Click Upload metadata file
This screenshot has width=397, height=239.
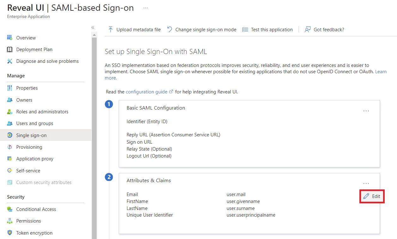134,29
